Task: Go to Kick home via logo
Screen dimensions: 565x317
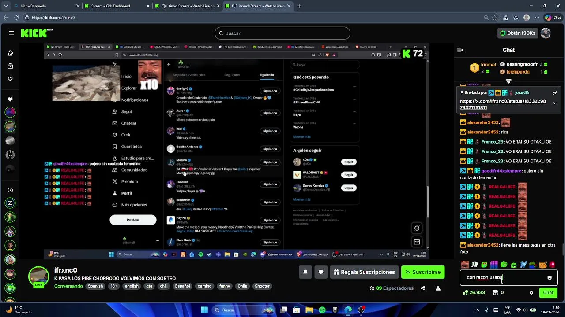Action: tap(37, 33)
